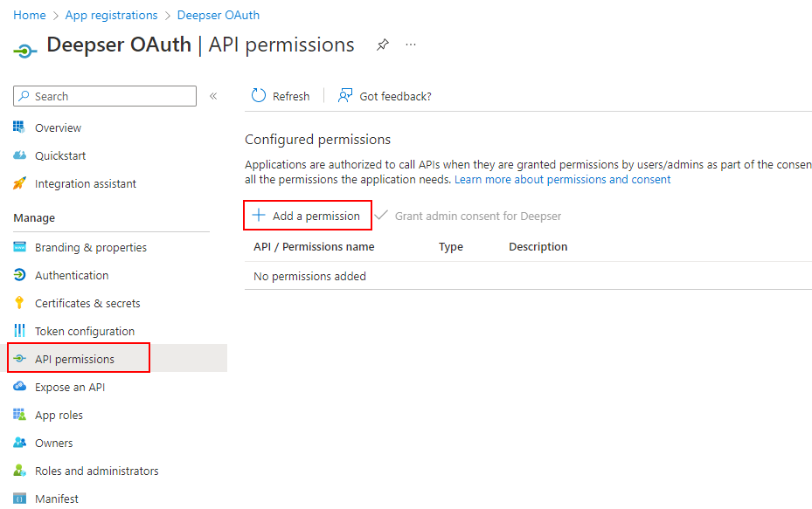Click the Description column header
Image resolution: width=812 pixels, height=509 pixels.
538,247
